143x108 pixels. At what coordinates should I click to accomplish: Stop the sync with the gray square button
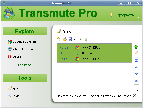(86, 39)
